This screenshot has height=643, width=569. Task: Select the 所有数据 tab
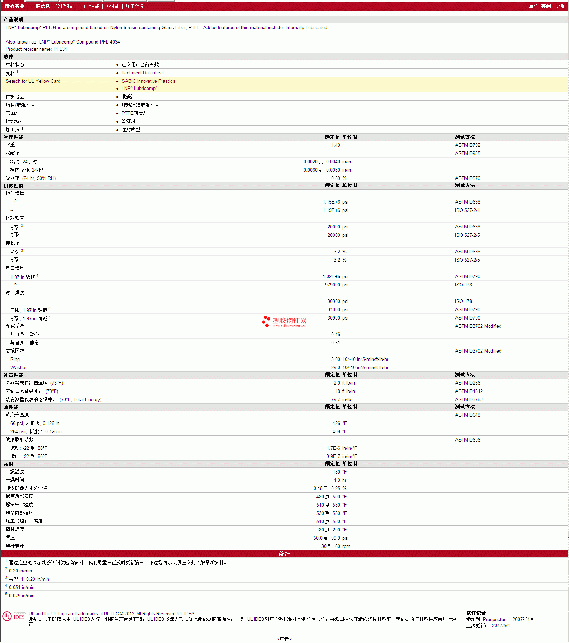(x=15, y=6)
